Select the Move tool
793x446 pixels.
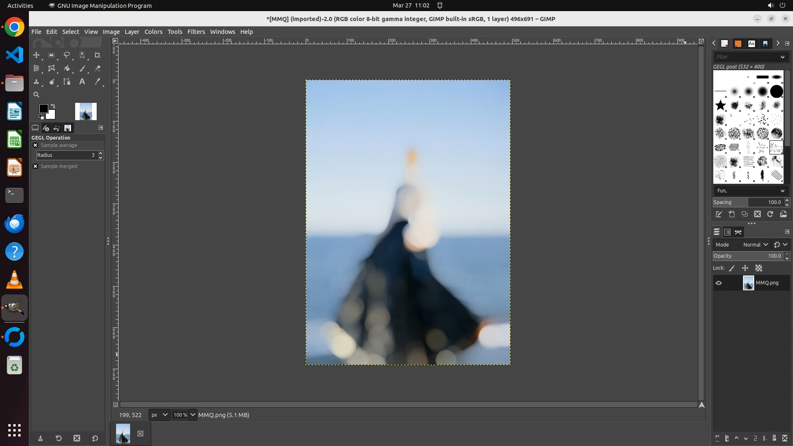pos(36,55)
